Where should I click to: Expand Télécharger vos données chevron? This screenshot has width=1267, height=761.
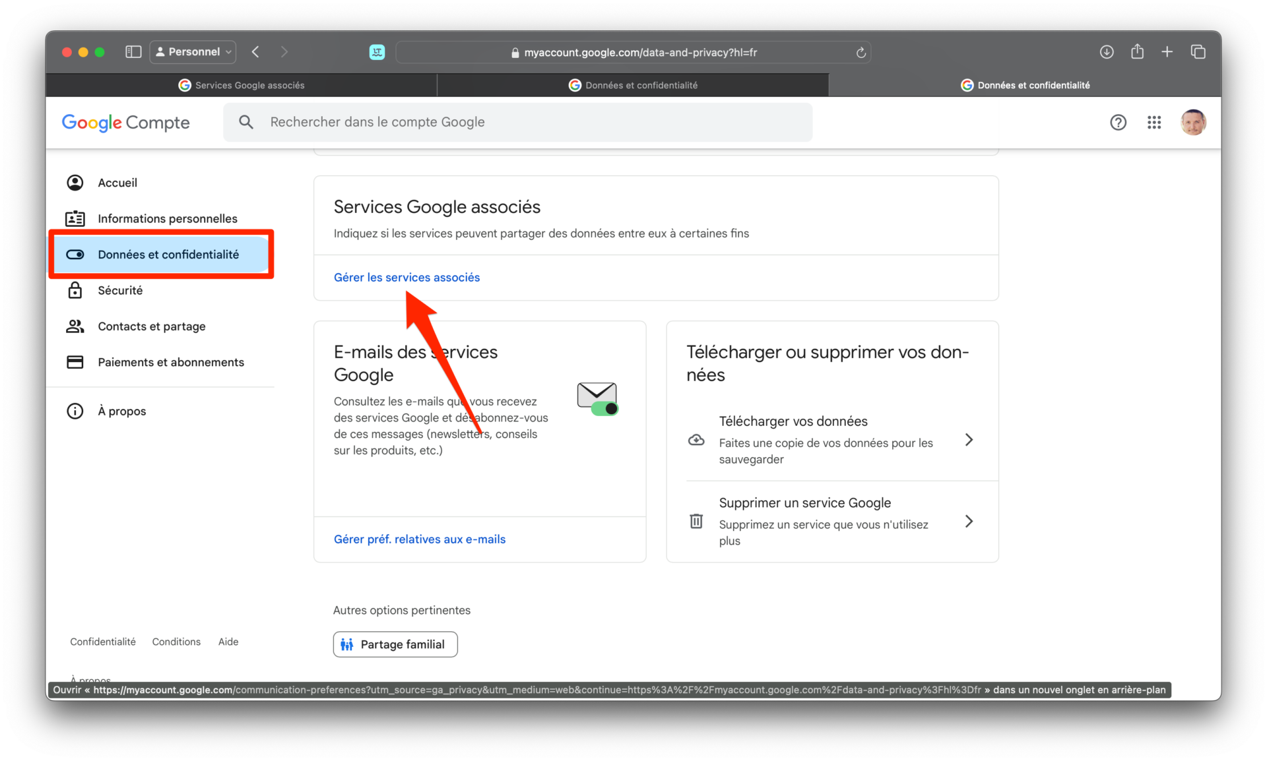(969, 440)
